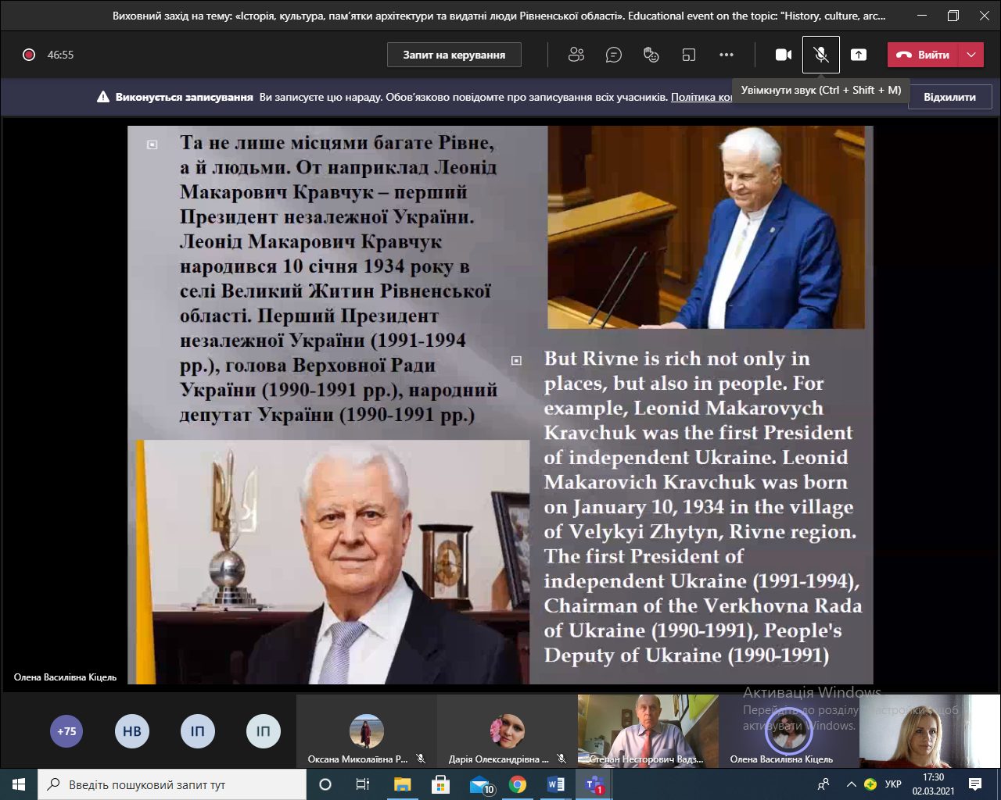Leave the meeting with Вийти
This screenshot has width=1001, height=800.
tap(924, 55)
